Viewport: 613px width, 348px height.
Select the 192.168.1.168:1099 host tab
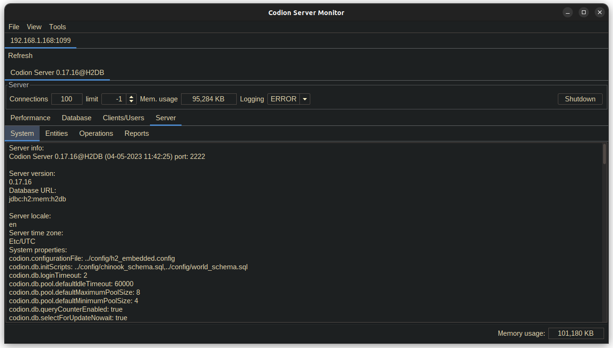coord(41,41)
